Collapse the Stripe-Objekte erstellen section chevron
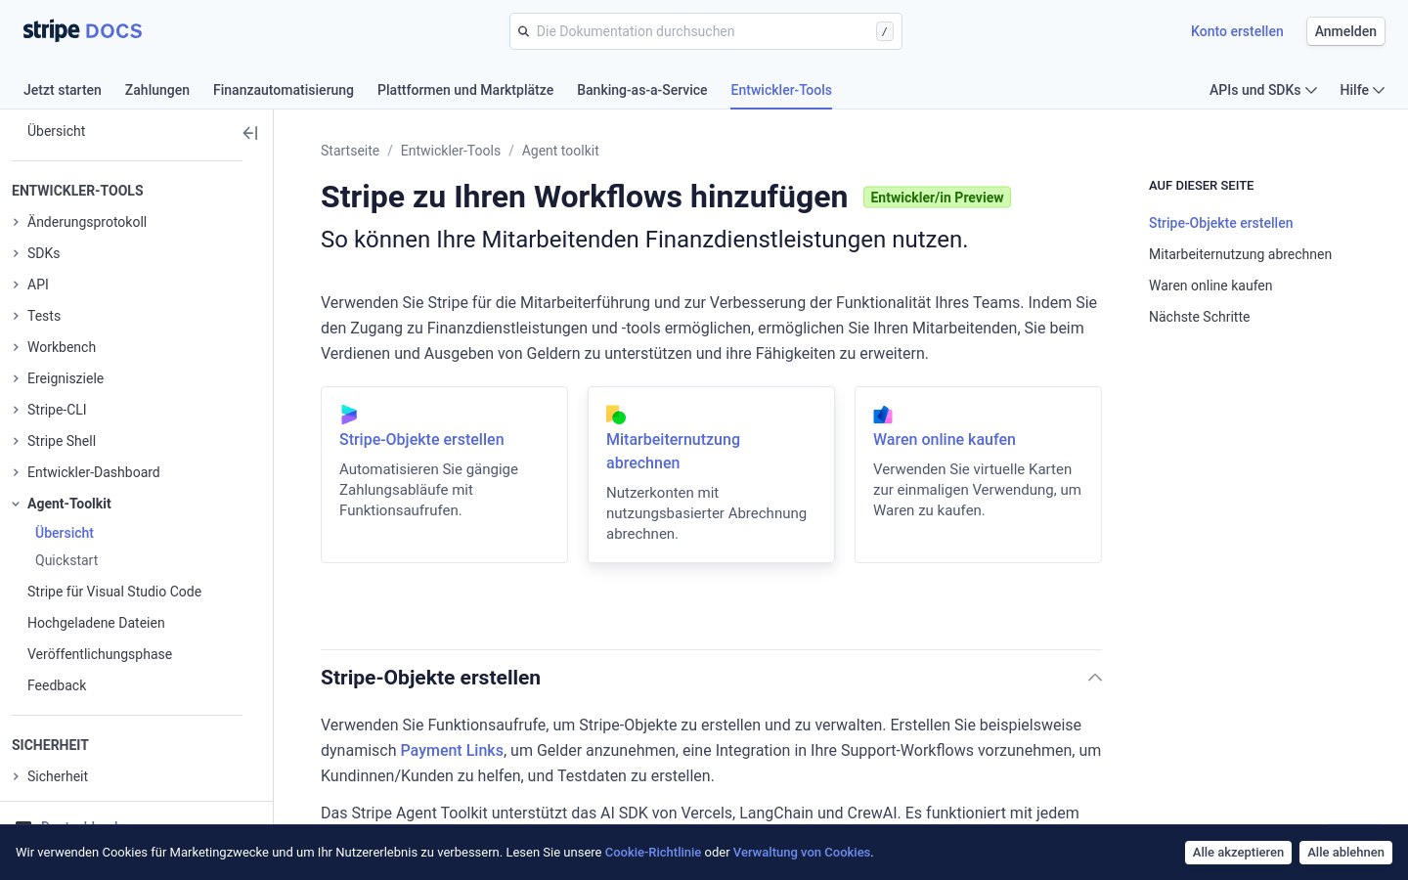1408x880 pixels. [x=1095, y=678]
